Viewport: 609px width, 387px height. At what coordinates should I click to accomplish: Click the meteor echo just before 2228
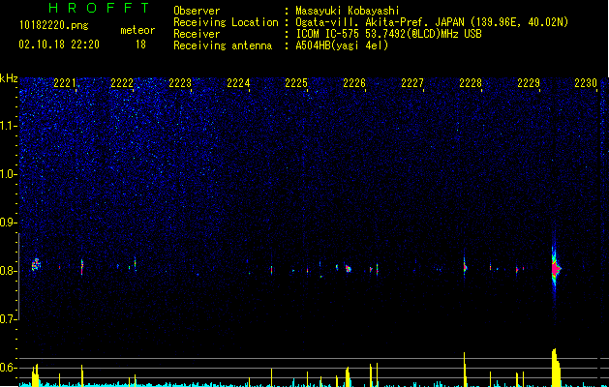pos(465,267)
